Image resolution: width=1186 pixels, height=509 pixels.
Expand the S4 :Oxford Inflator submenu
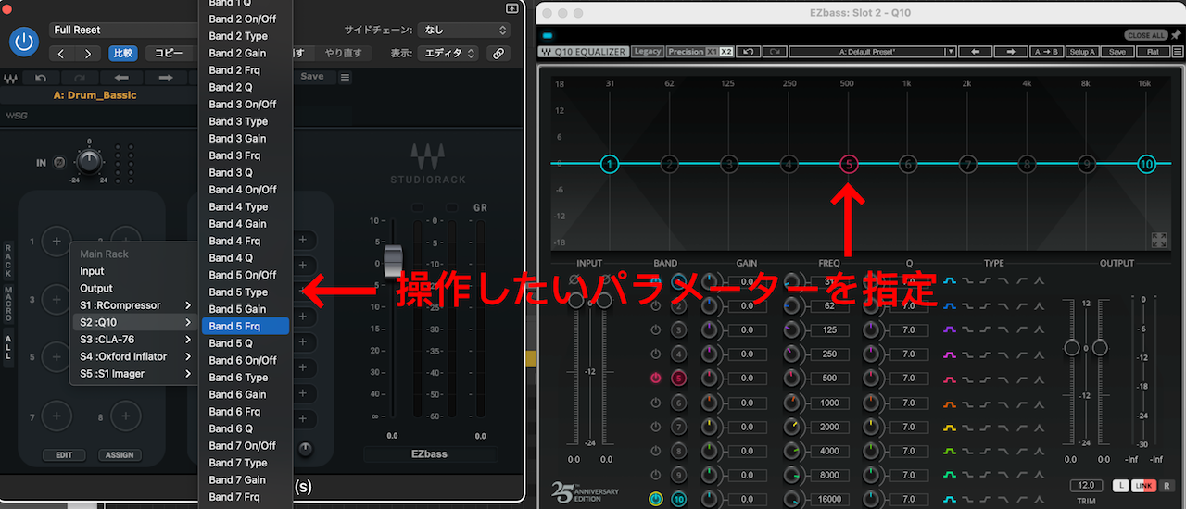click(x=135, y=356)
